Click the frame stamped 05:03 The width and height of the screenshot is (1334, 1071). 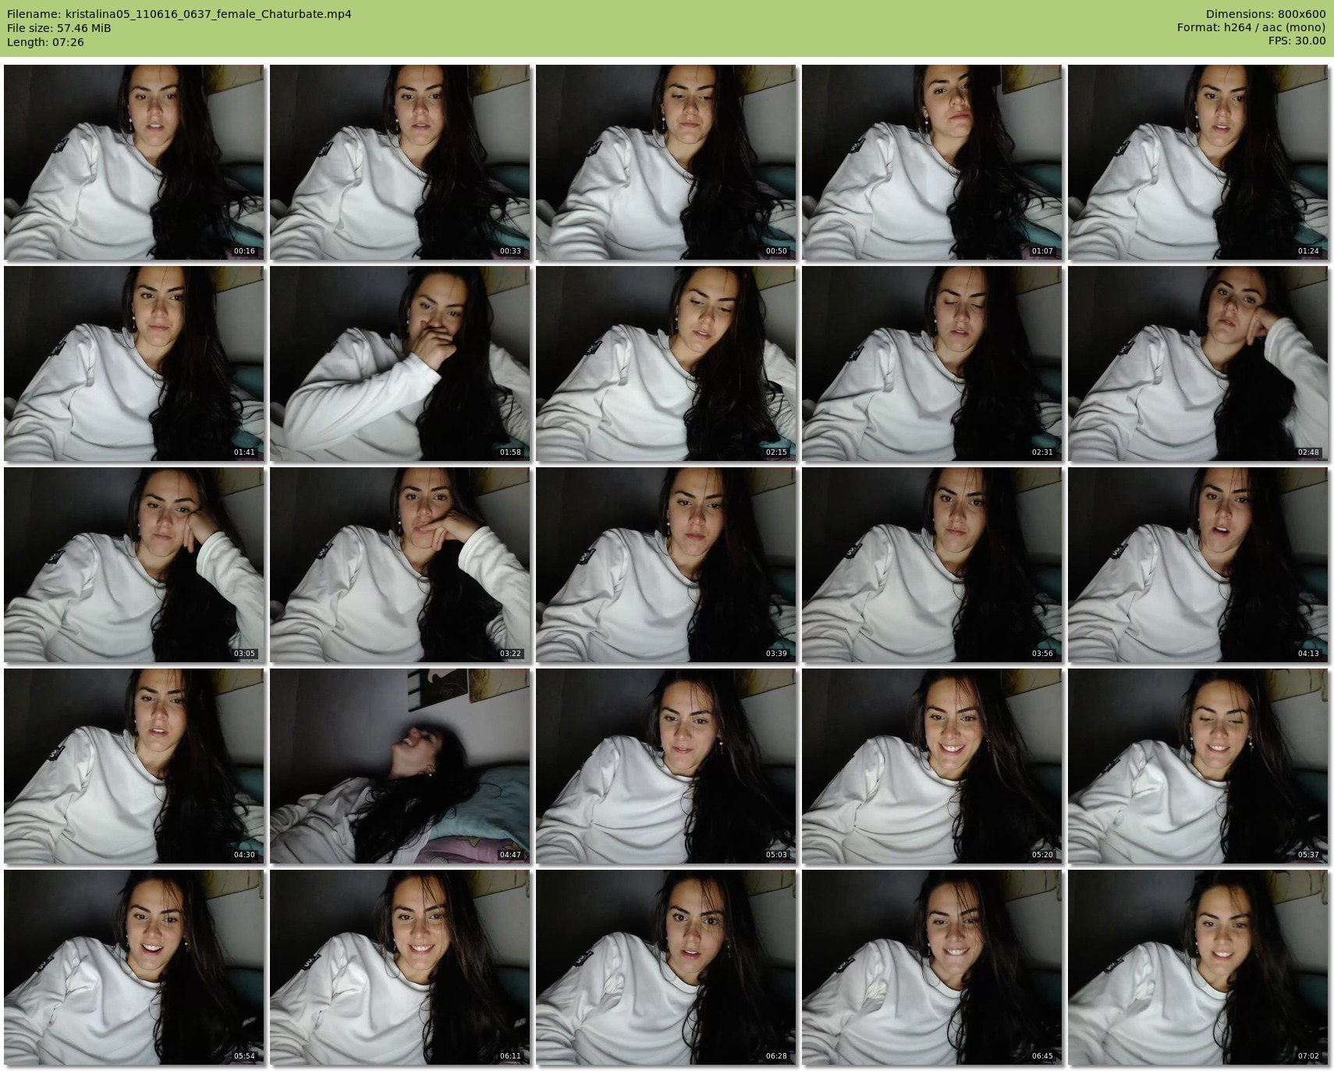(x=666, y=765)
